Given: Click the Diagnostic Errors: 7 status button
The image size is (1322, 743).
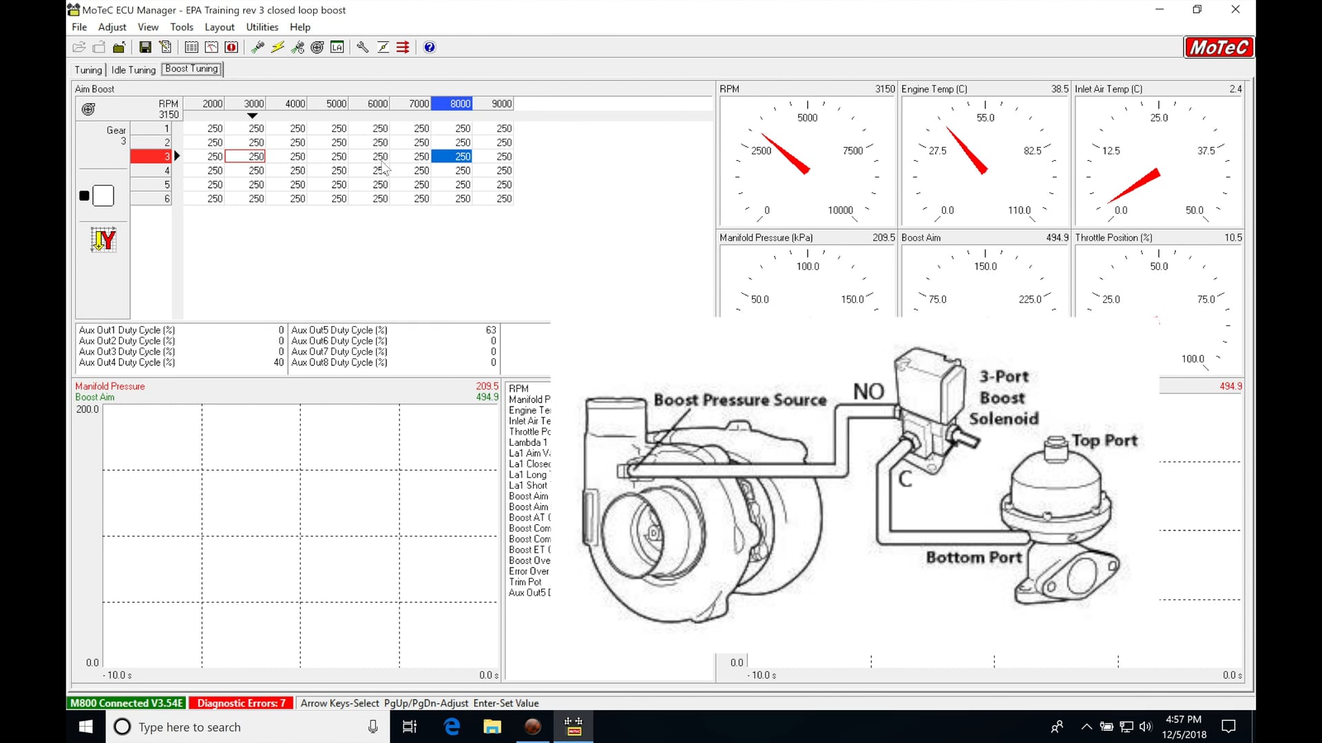Looking at the screenshot, I should point(241,702).
